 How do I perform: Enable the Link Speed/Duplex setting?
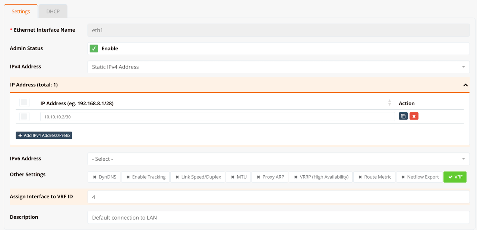click(198, 177)
